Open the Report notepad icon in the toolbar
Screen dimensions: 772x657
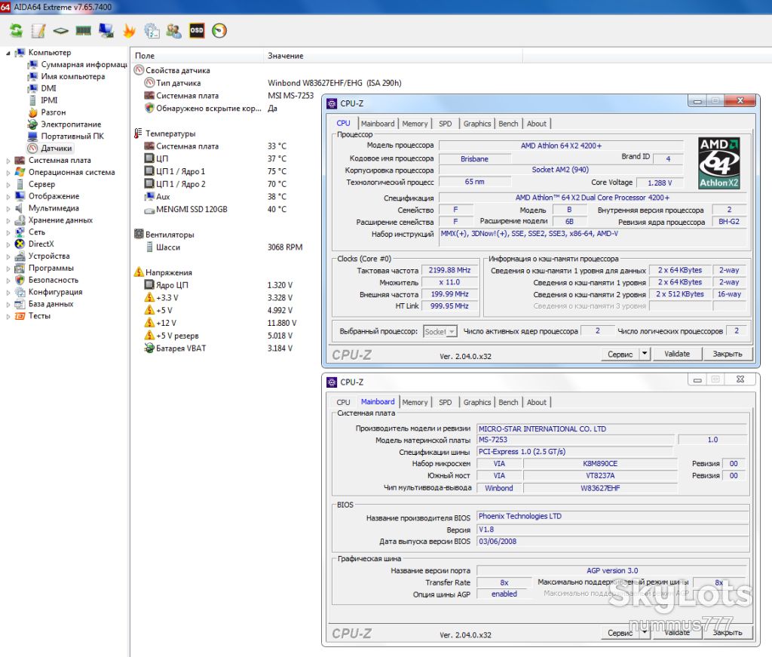coord(38,30)
